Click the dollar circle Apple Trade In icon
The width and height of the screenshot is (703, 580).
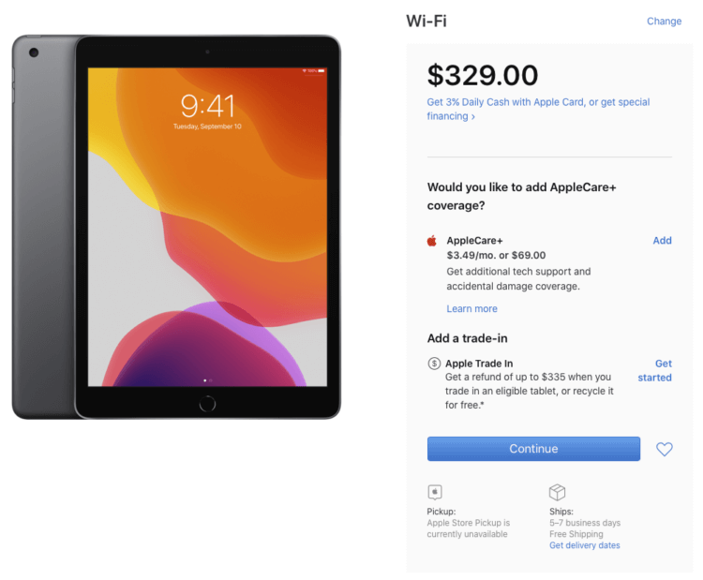pos(434,363)
